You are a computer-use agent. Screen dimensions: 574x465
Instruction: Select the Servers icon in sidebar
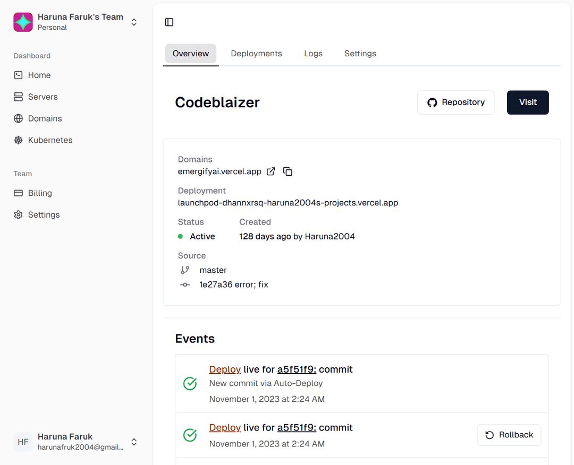pyautogui.click(x=18, y=97)
